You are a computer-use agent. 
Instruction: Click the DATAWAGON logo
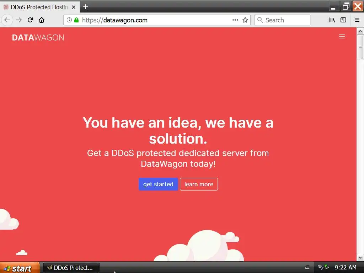[38, 38]
